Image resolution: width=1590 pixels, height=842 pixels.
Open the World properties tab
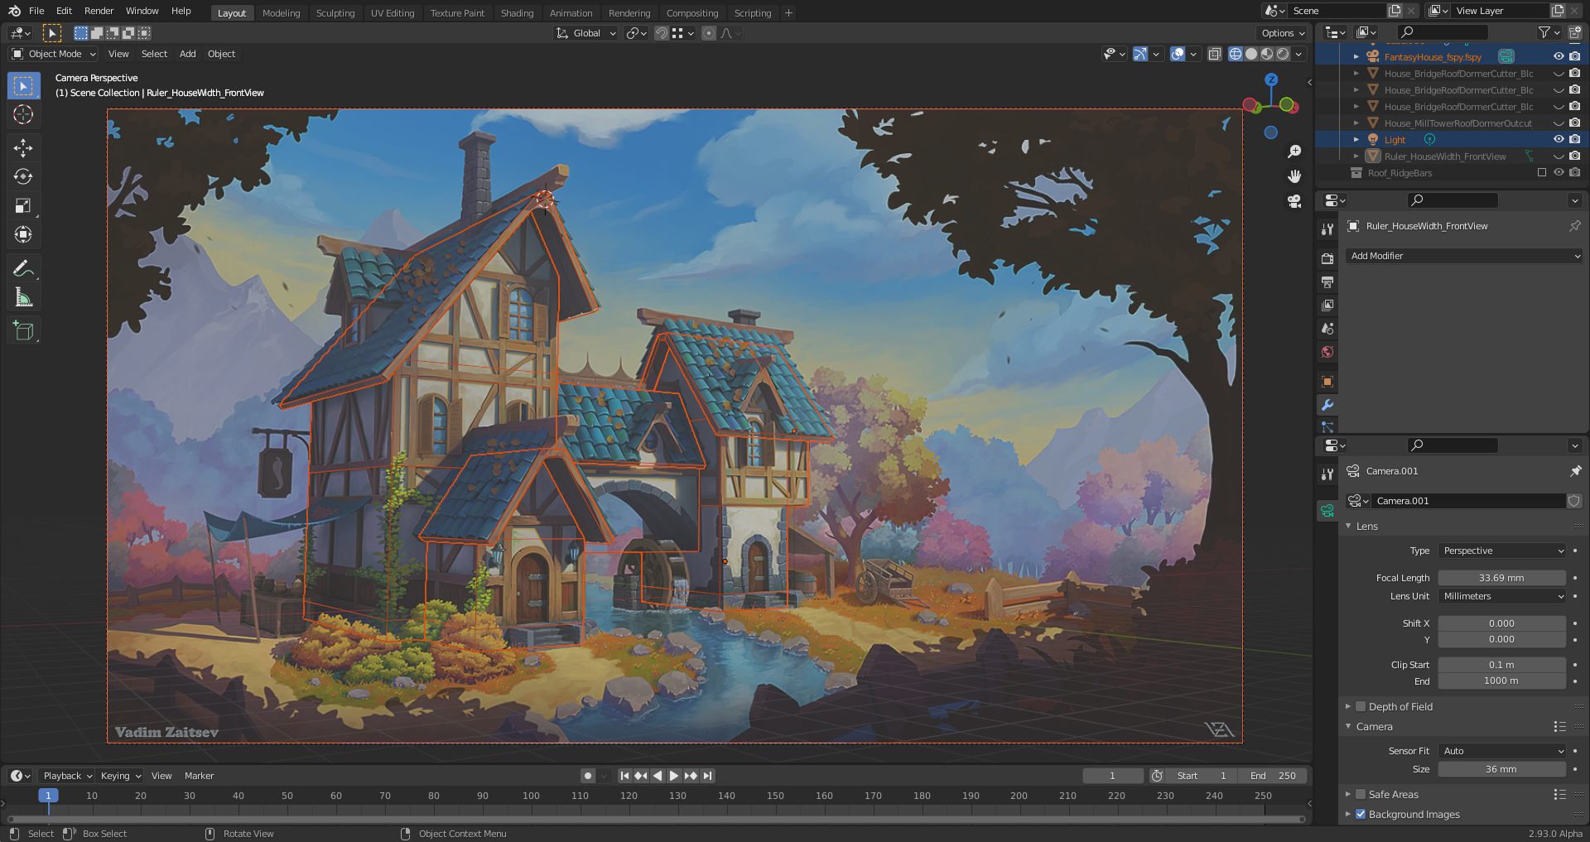1327,352
